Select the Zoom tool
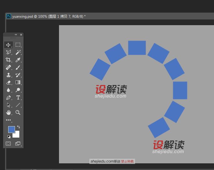The image size is (214, 170). pyautogui.click(x=18, y=112)
